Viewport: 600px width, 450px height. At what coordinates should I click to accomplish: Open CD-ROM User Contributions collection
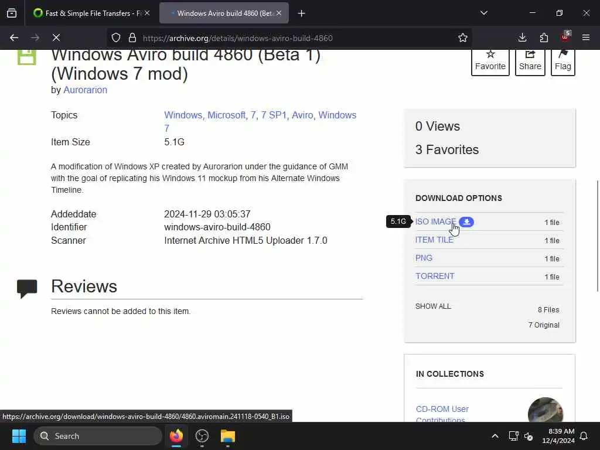[442, 414]
